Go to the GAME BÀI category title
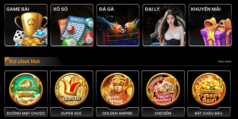The height and width of the screenshot is (119, 238). pyautogui.click(x=18, y=9)
